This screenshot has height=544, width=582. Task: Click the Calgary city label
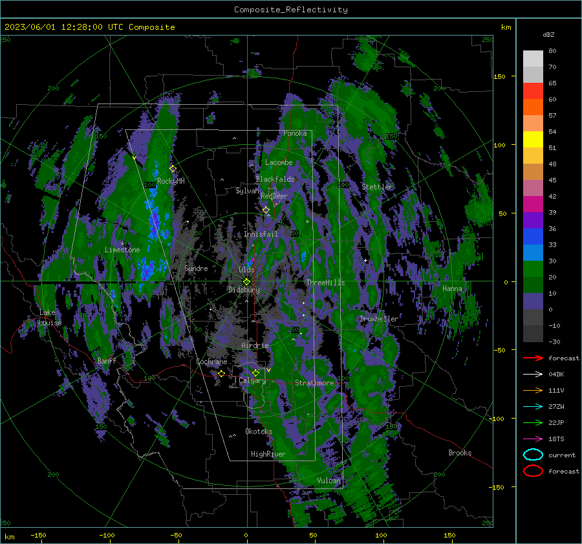(x=252, y=380)
